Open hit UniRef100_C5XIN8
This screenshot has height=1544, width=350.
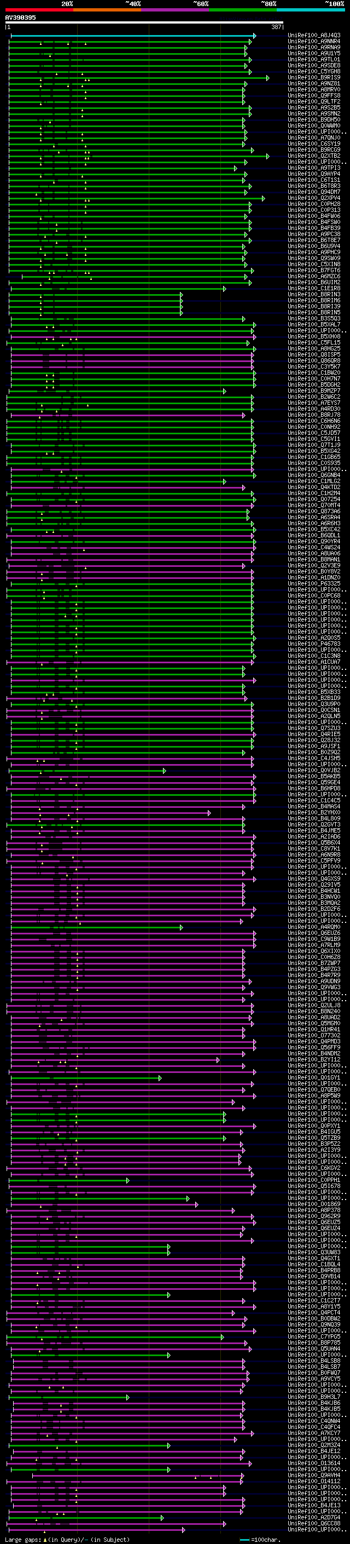[314, 264]
